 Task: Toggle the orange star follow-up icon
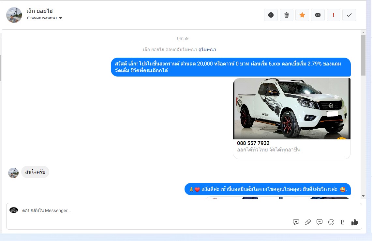point(302,15)
